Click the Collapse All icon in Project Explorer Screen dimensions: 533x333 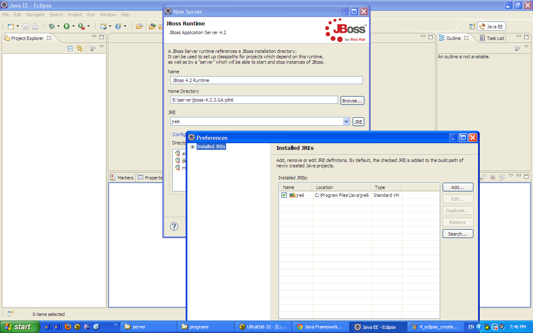[x=70, y=48]
